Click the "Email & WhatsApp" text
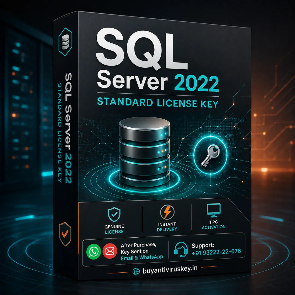295x295 pixels. pos(142,258)
